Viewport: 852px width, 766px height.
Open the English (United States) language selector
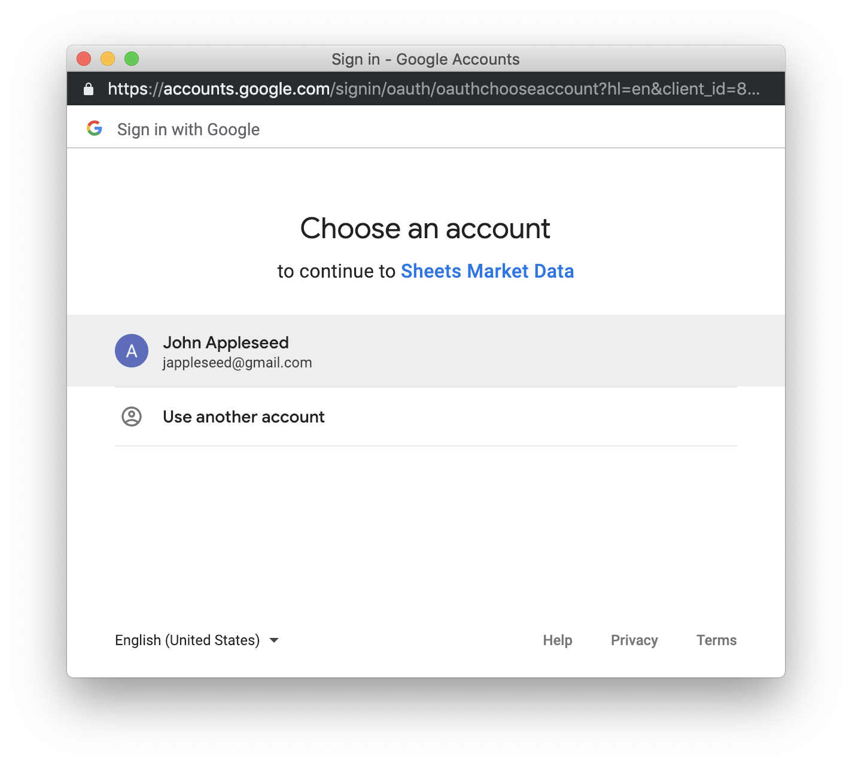coord(197,640)
